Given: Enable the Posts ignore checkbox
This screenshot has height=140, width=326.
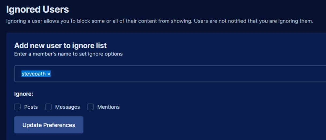Looking at the screenshot, I should click(17, 107).
